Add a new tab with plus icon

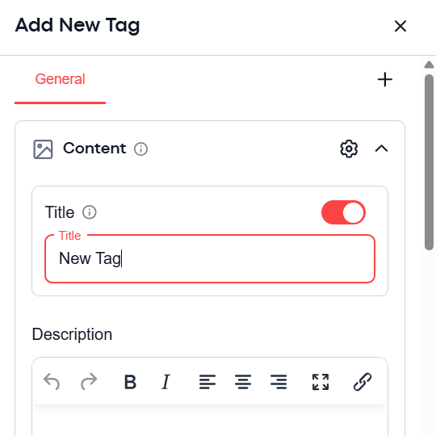(385, 79)
